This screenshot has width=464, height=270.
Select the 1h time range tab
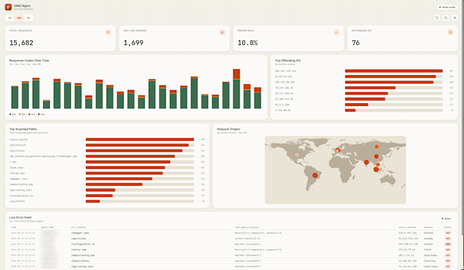[x=10, y=18]
